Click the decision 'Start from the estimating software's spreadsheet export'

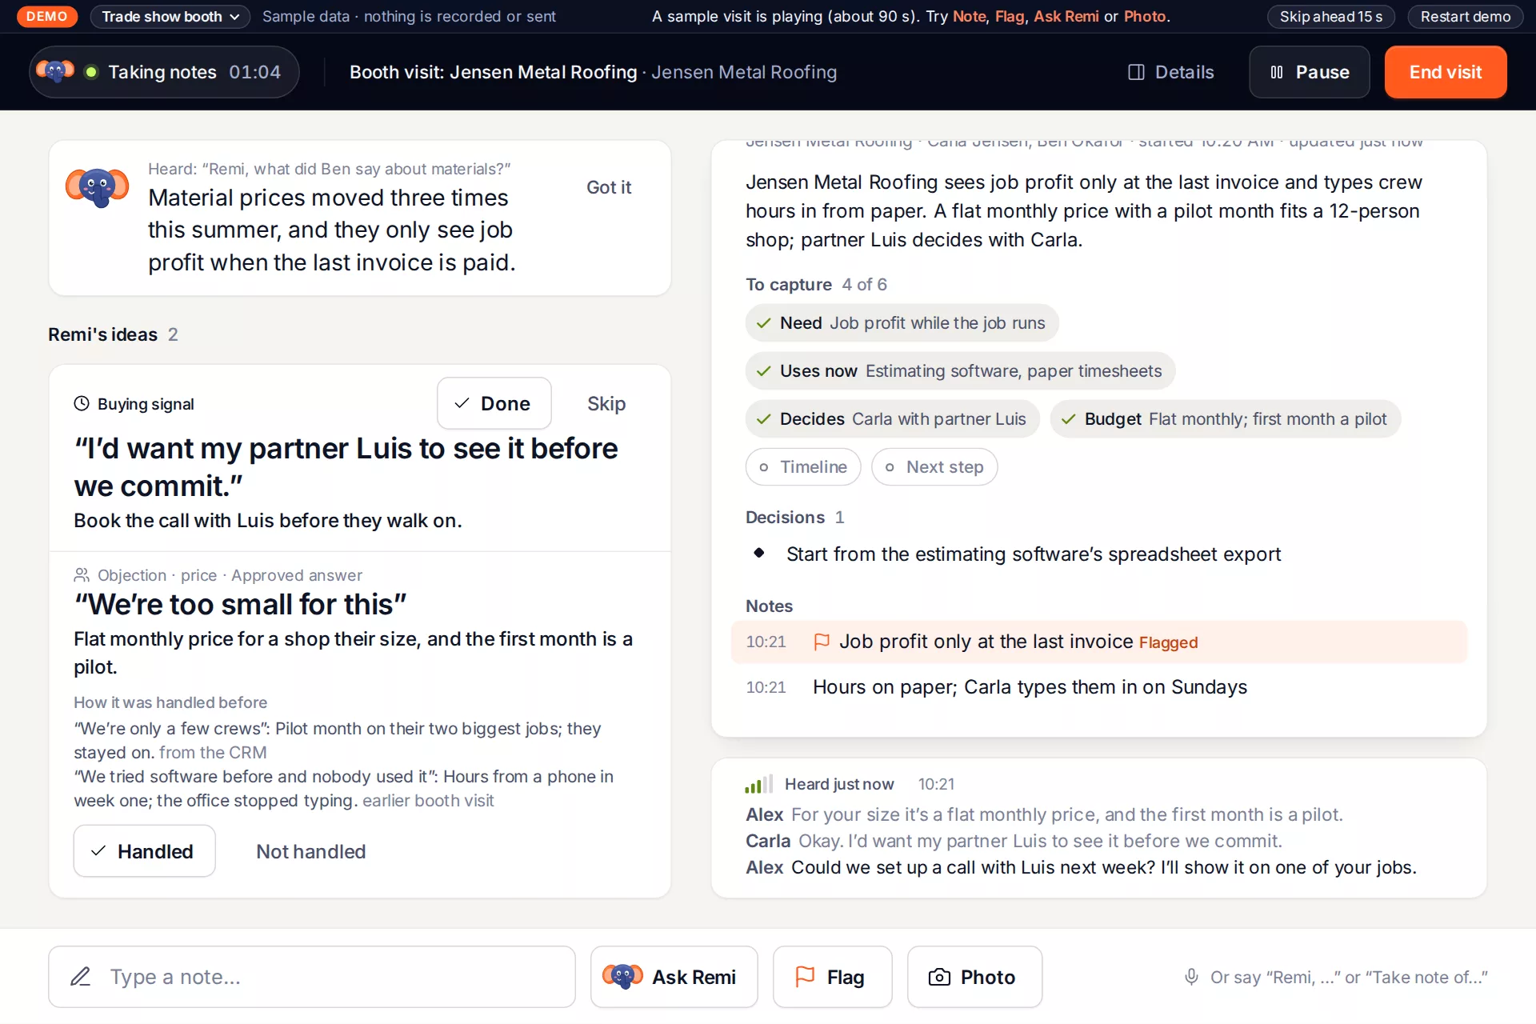pyautogui.click(x=1033, y=554)
